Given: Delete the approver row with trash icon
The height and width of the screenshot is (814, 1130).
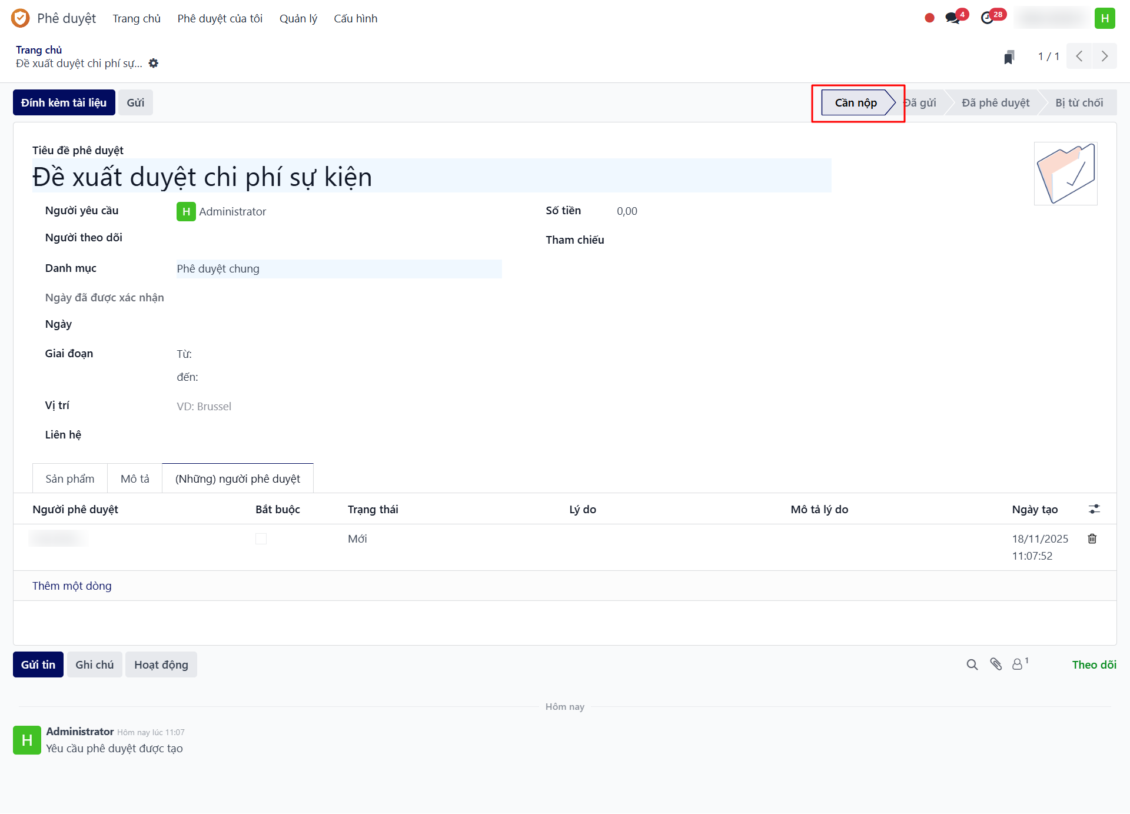Looking at the screenshot, I should (1092, 539).
